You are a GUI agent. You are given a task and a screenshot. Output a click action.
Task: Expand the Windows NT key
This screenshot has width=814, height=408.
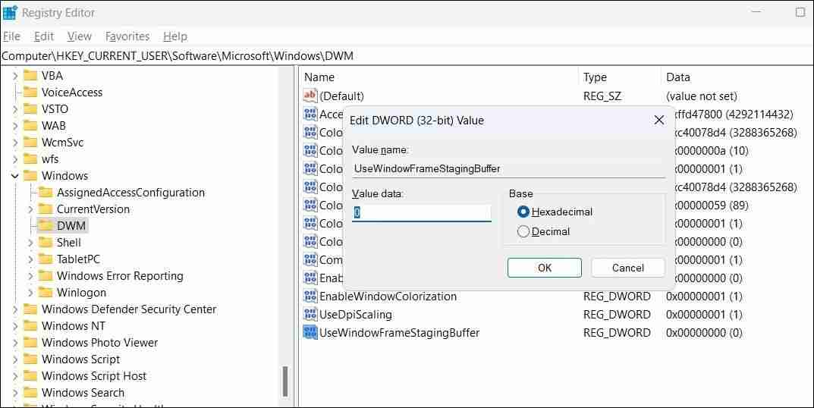tap(15, 326)
